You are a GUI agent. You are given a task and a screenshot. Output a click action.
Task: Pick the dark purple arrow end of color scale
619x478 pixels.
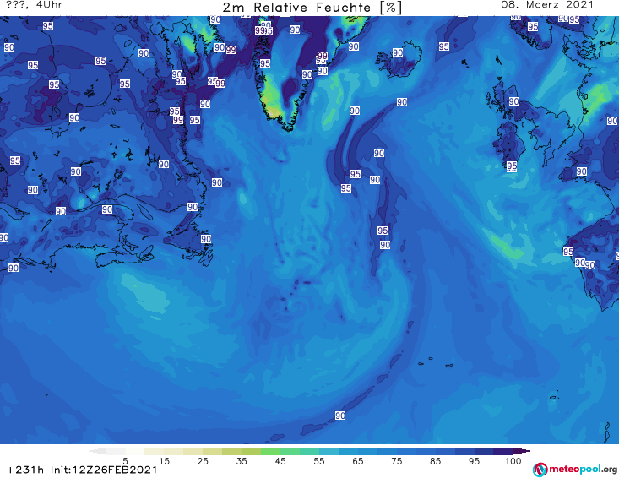[x=522, y=451]
